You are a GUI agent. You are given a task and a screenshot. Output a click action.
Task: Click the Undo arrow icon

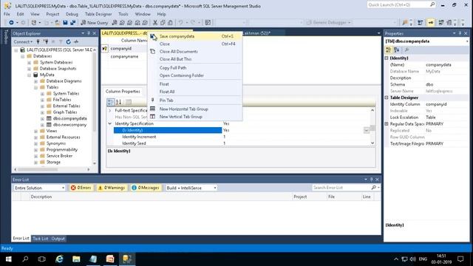click(180, 23)
